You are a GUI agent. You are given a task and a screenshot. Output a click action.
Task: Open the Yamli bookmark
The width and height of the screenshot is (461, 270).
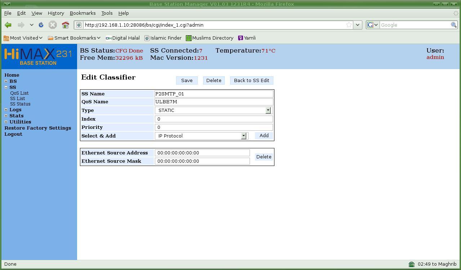[247, 38]
